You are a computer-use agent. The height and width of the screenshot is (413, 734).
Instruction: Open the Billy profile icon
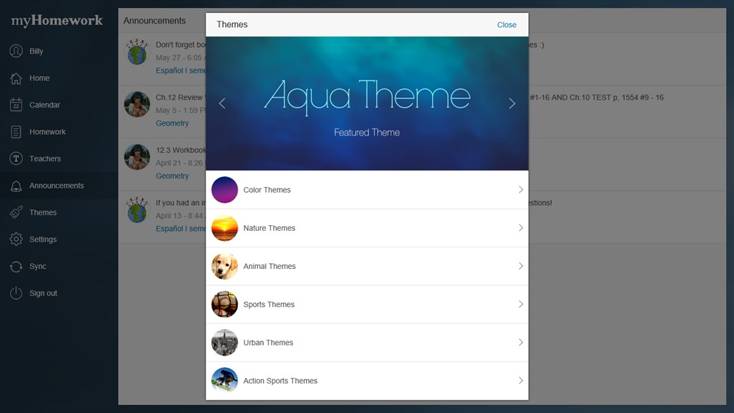coord(16,51)
